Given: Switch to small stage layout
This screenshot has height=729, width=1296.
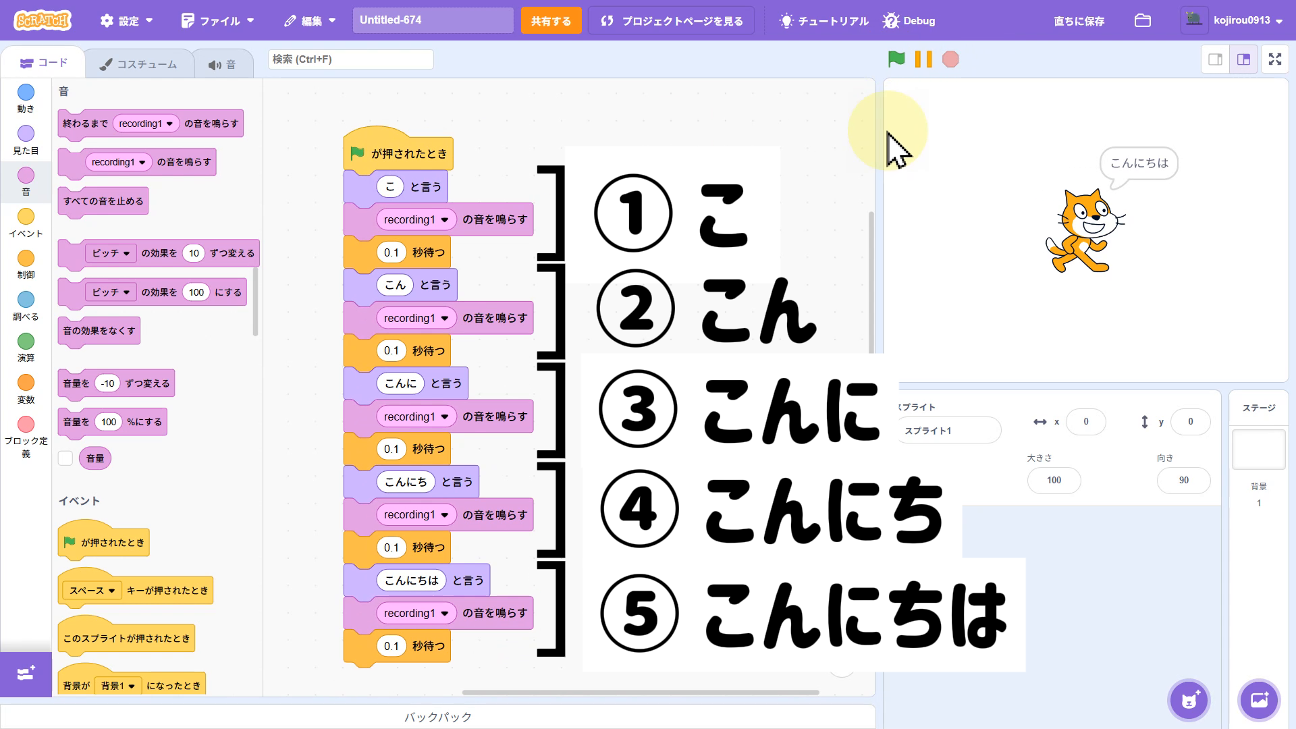Looking at the screenshot, I should 1215,59.
